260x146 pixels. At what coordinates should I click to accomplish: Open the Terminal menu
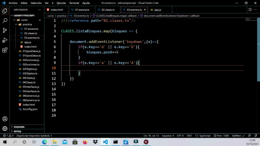point(74,3)
